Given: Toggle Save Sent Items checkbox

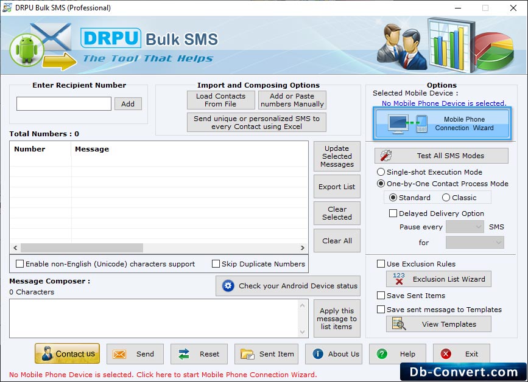Looking at the screenshot, I should click(x=381, y=296).
